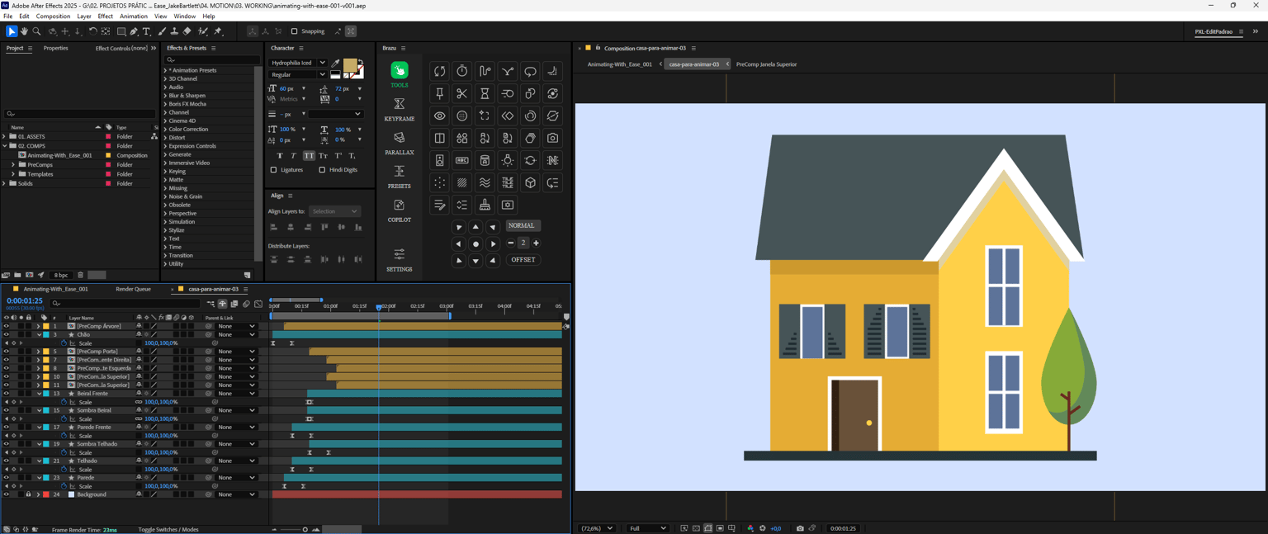Click the Brazu eye tool icon
1268x534 pixels.
440,116
